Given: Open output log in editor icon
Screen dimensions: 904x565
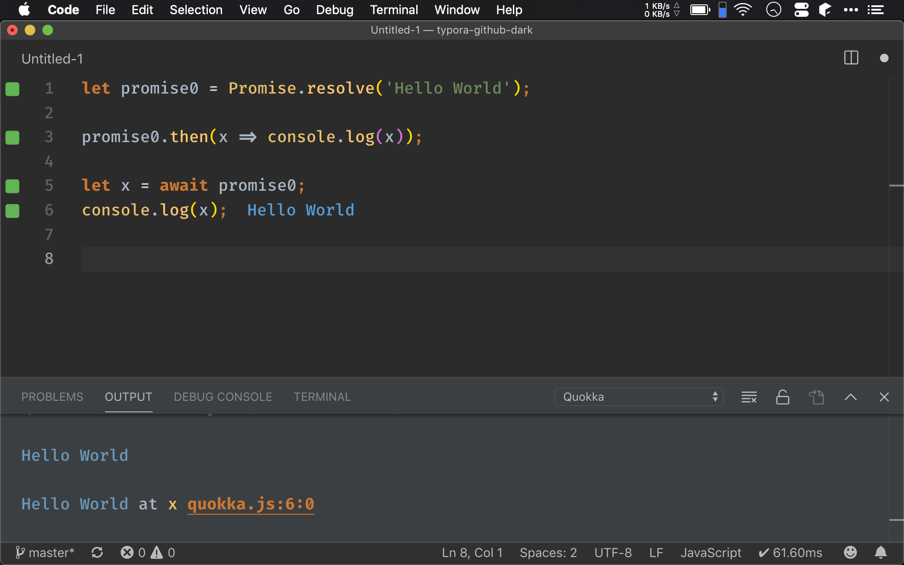Looking at the screenshot, I should [x=817, y=397].
